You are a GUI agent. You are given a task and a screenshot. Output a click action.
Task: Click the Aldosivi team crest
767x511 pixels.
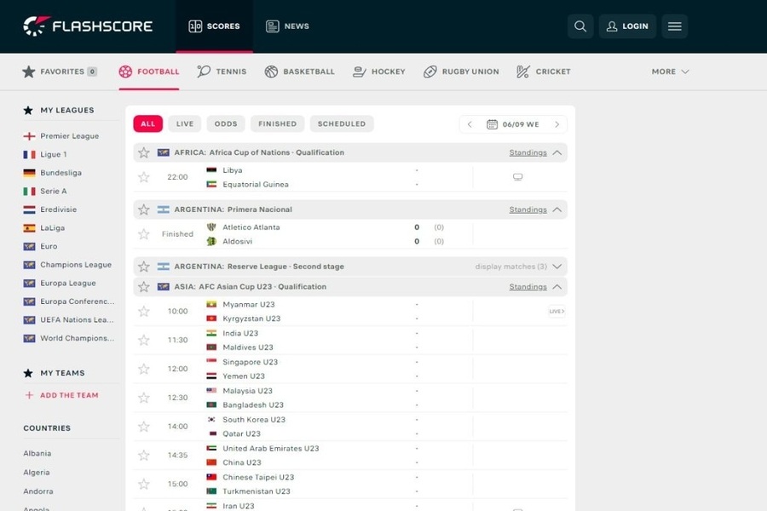(211, 241)
